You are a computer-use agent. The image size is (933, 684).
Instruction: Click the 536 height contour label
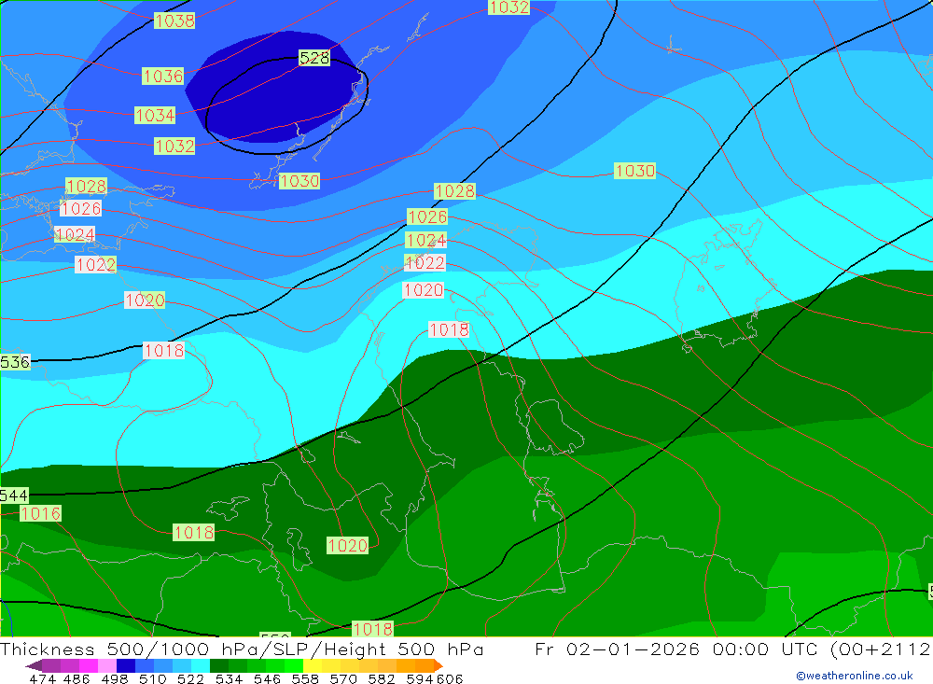pyautogui.click(x=15, y=362)
